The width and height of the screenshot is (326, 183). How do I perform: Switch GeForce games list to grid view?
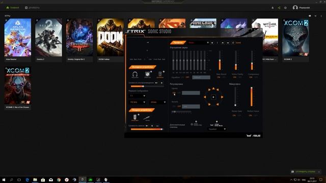tap(310, 16)
